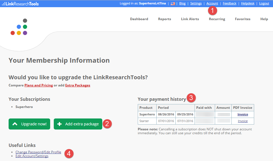Click the Paid with column header
This screenshot has height=161, width=273.
point(205,108)
